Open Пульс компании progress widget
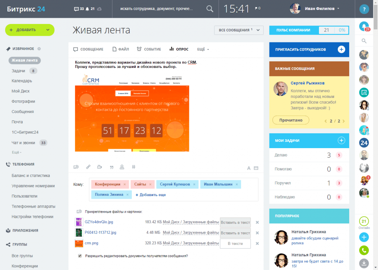Screen dimensions: 378x270 tap(309, 30)
